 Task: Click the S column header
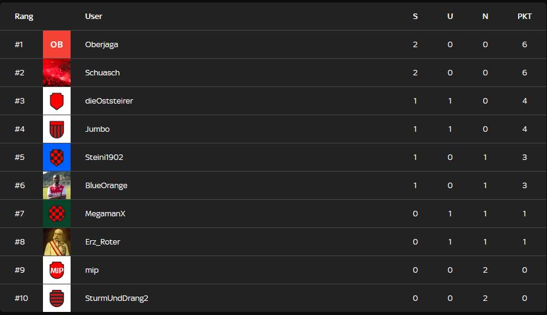pyautogui.click(x=415, y=17)
